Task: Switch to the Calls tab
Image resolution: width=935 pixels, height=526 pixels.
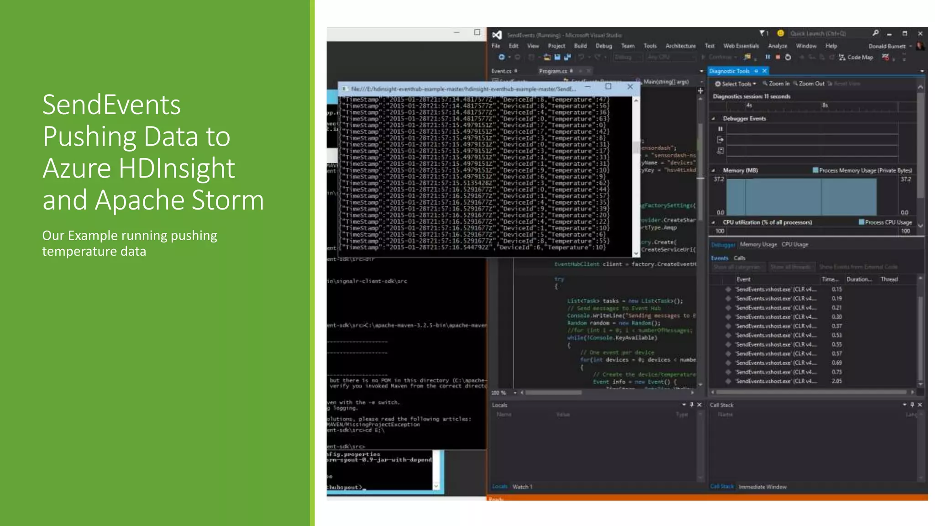Action: (x=739, y=258)
